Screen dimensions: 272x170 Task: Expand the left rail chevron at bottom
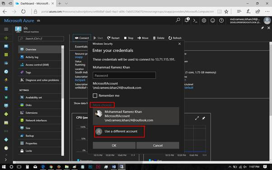tap(6, 160)
